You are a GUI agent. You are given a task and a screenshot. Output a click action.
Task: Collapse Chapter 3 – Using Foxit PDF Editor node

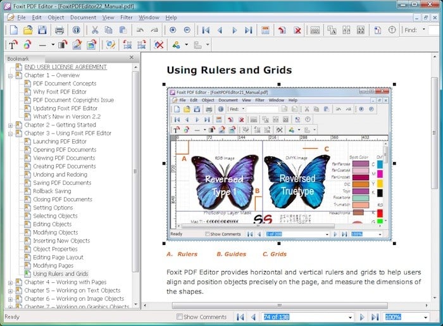pos(11,134)
